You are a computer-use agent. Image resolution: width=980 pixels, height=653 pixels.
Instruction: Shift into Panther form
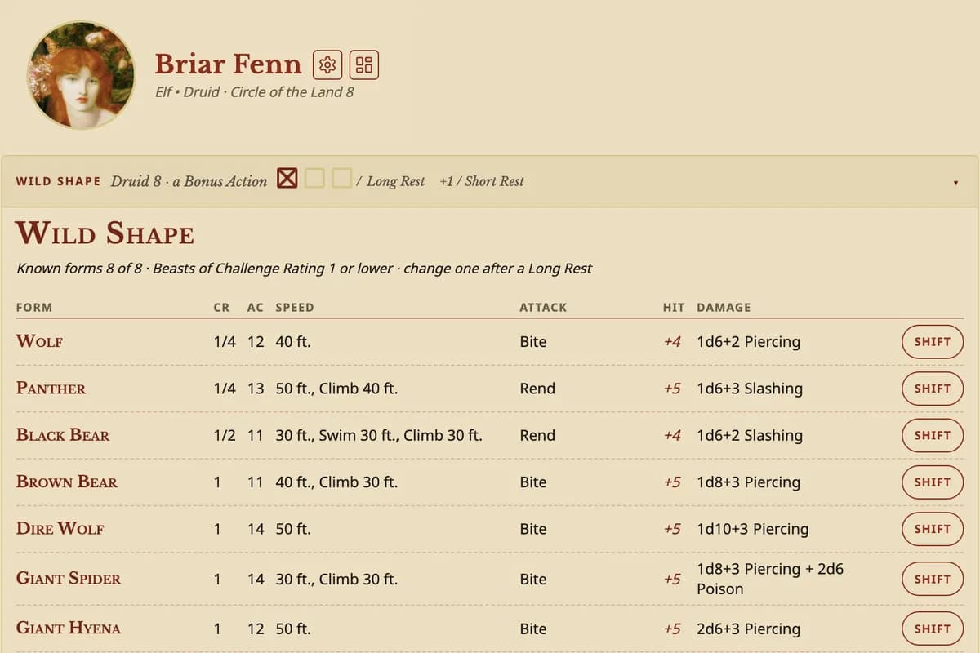coord(933,389)
